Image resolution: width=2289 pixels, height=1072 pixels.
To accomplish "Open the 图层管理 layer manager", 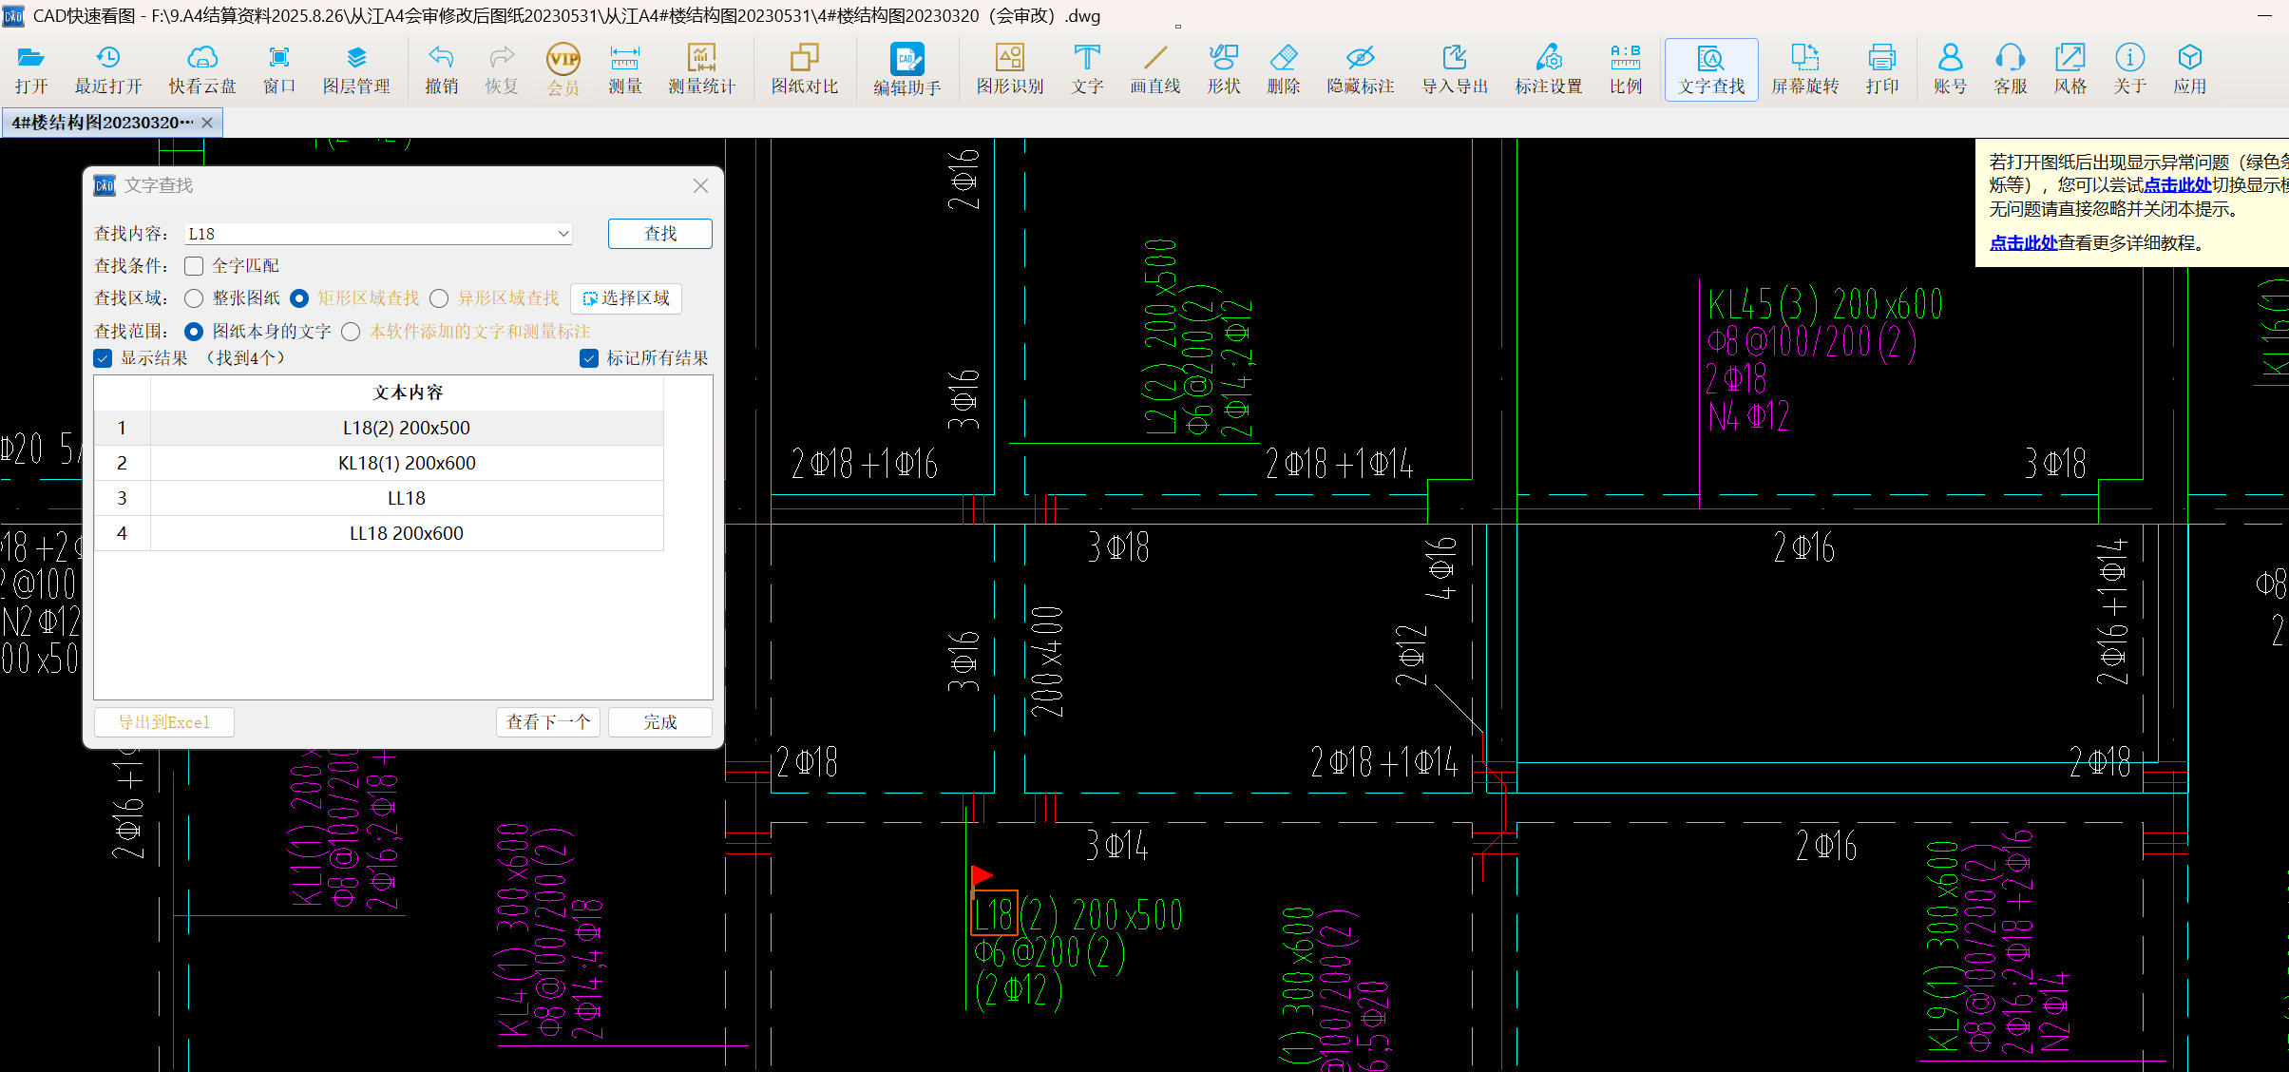I will click(x=356, y=68).
